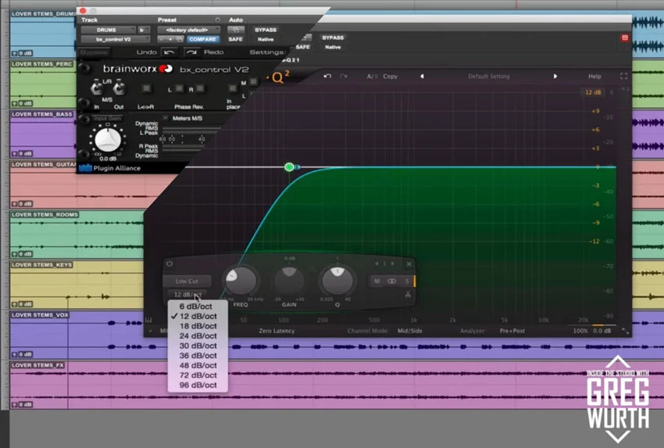Click the brainworx logo
664x448 pixels.
tap(137, 69)
